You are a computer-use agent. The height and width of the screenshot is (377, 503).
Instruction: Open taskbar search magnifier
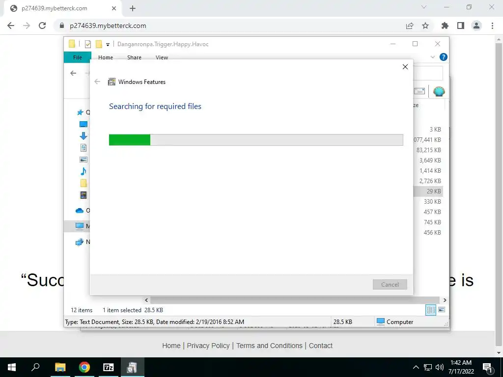pos(35,367)
